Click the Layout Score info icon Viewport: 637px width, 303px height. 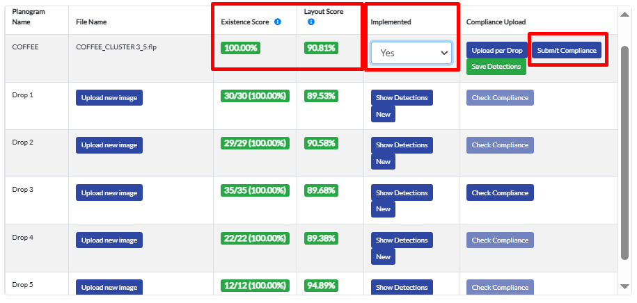pos(310,22)
